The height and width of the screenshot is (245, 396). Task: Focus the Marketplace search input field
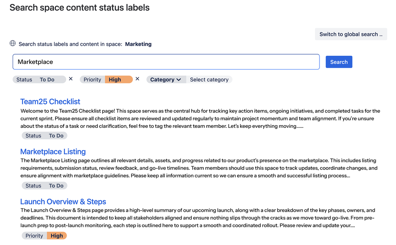click(x=166, y=62)
